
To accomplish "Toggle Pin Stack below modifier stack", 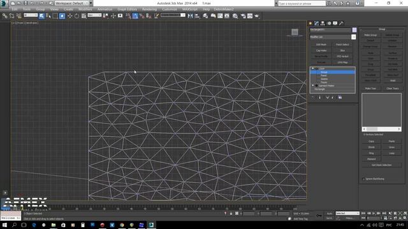I will (x=313, y=97).
